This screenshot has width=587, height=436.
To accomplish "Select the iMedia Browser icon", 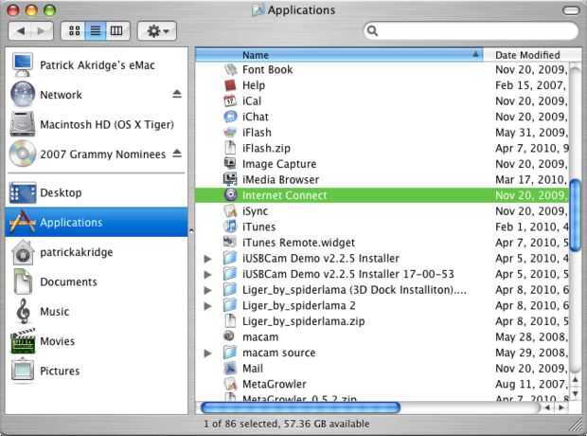I will tap(231, 179).
